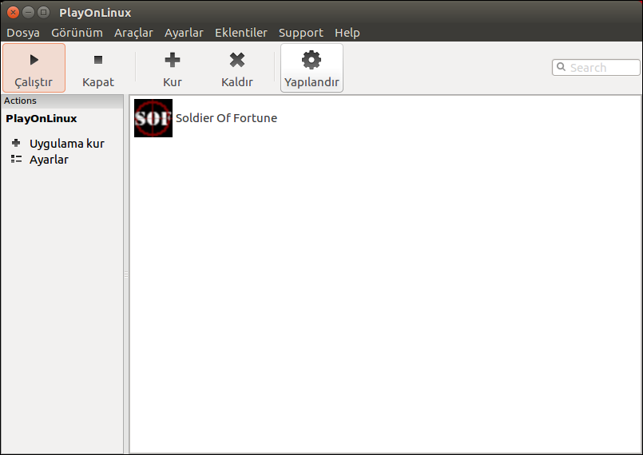Open the Help menu

coord(347,33)
